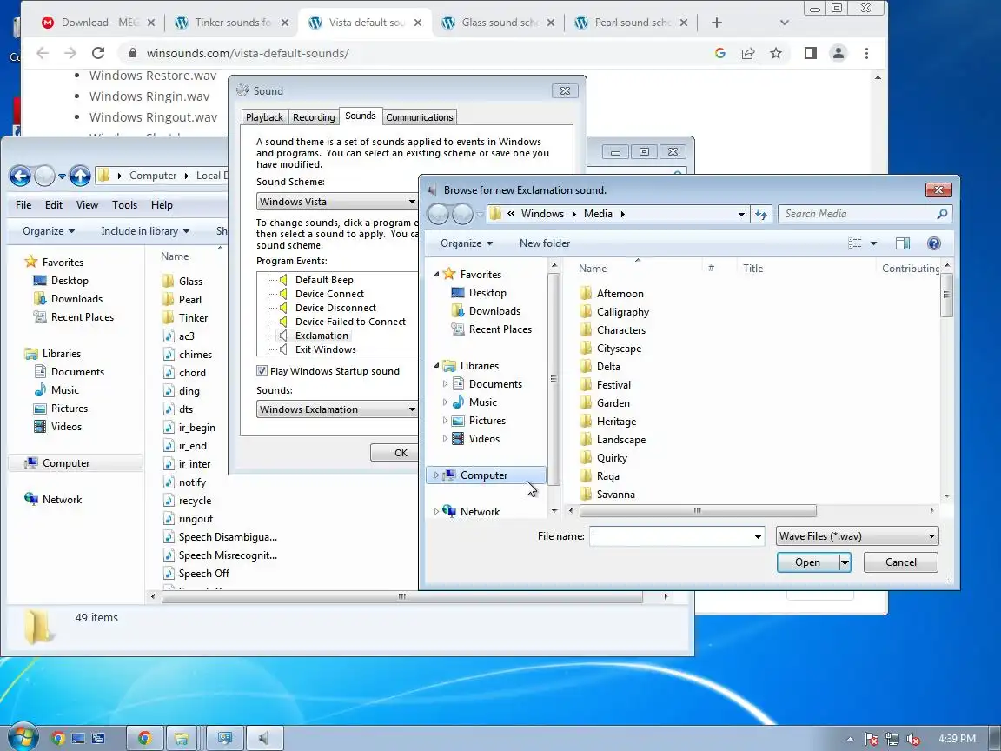The width and height of the screenshot is (1001, 751).
Task: Click the Windows Start orb
Action: 22,738
